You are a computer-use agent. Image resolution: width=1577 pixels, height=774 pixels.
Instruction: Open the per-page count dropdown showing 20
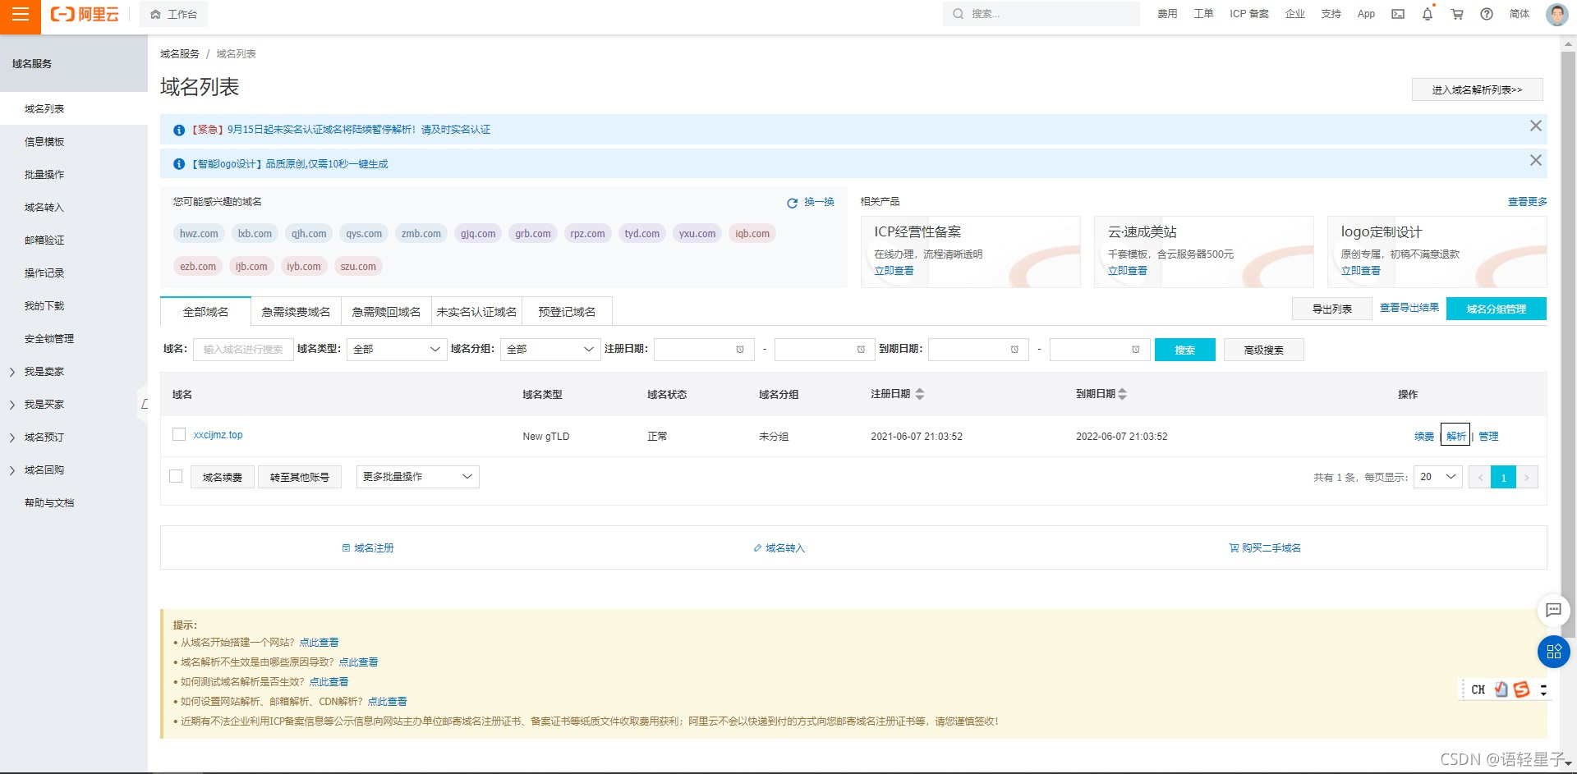[x=1437, y=477]
